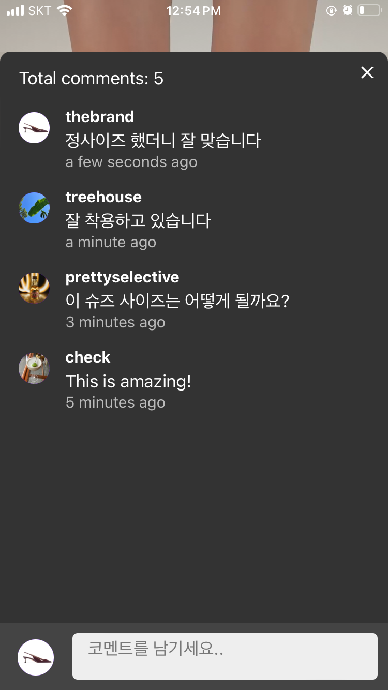Open thebrand's shoe profile avatar

pos(34,127)
